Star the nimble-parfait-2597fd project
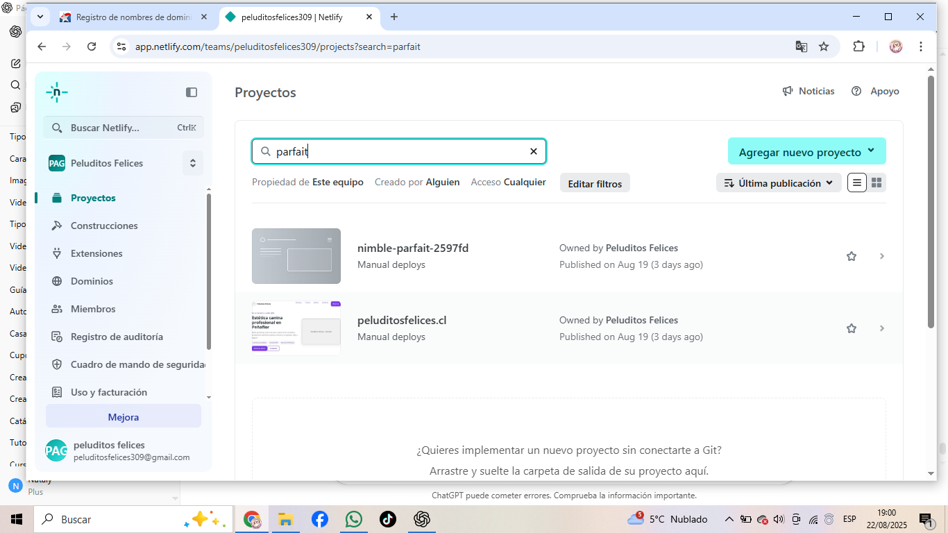 tap(852, 256)
